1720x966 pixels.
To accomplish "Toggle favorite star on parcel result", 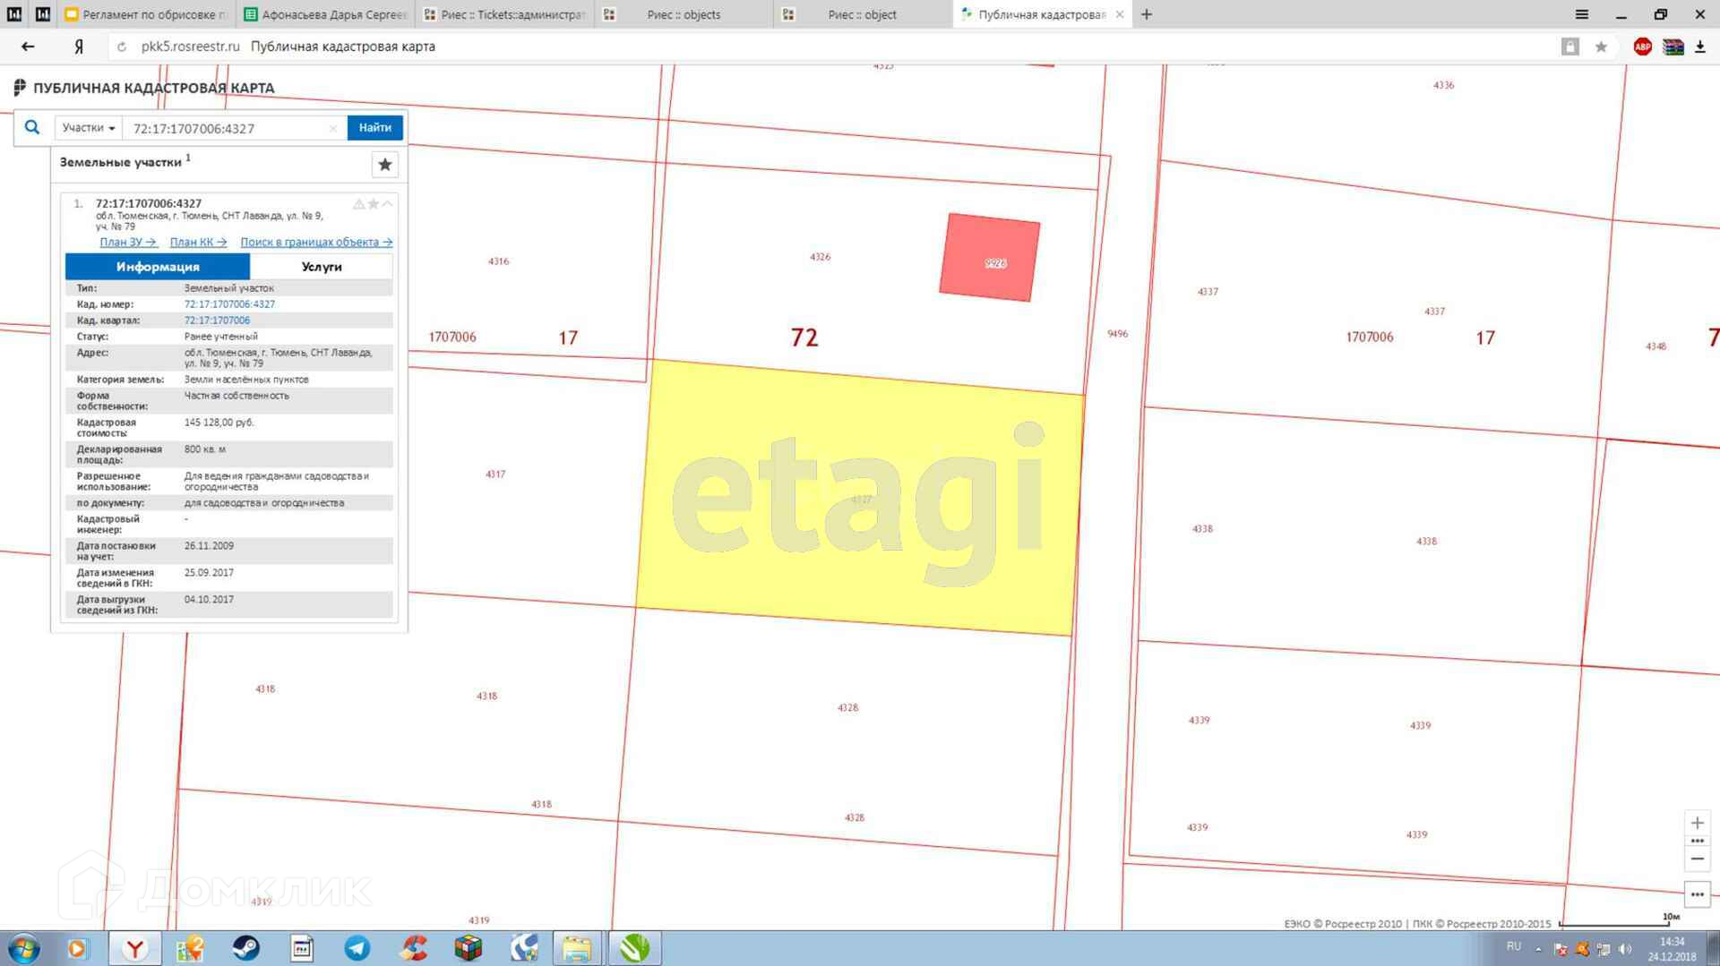I will click(374, 204).
